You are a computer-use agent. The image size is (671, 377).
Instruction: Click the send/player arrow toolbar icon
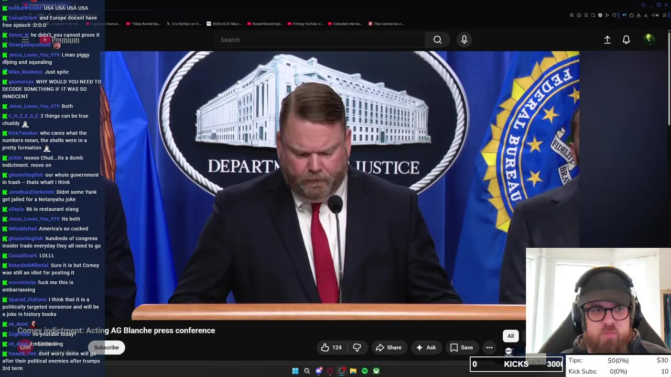click(x=607, y=15)
